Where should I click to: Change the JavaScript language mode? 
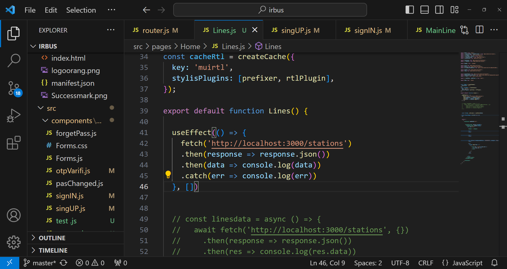(467, 263)
